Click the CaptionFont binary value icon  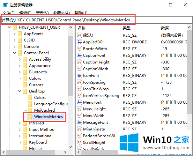pyautogui.click(x=80, y=56)
